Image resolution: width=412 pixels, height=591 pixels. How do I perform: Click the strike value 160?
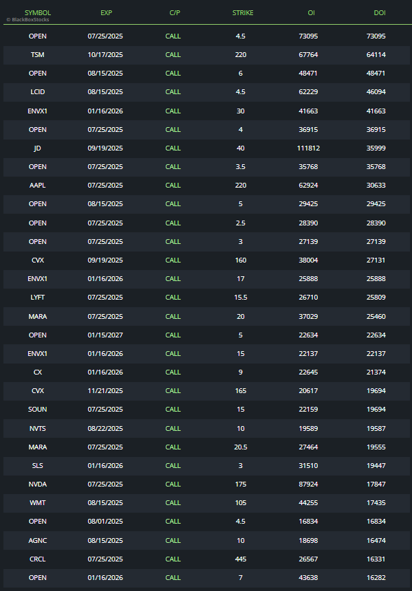click(241, 260)
